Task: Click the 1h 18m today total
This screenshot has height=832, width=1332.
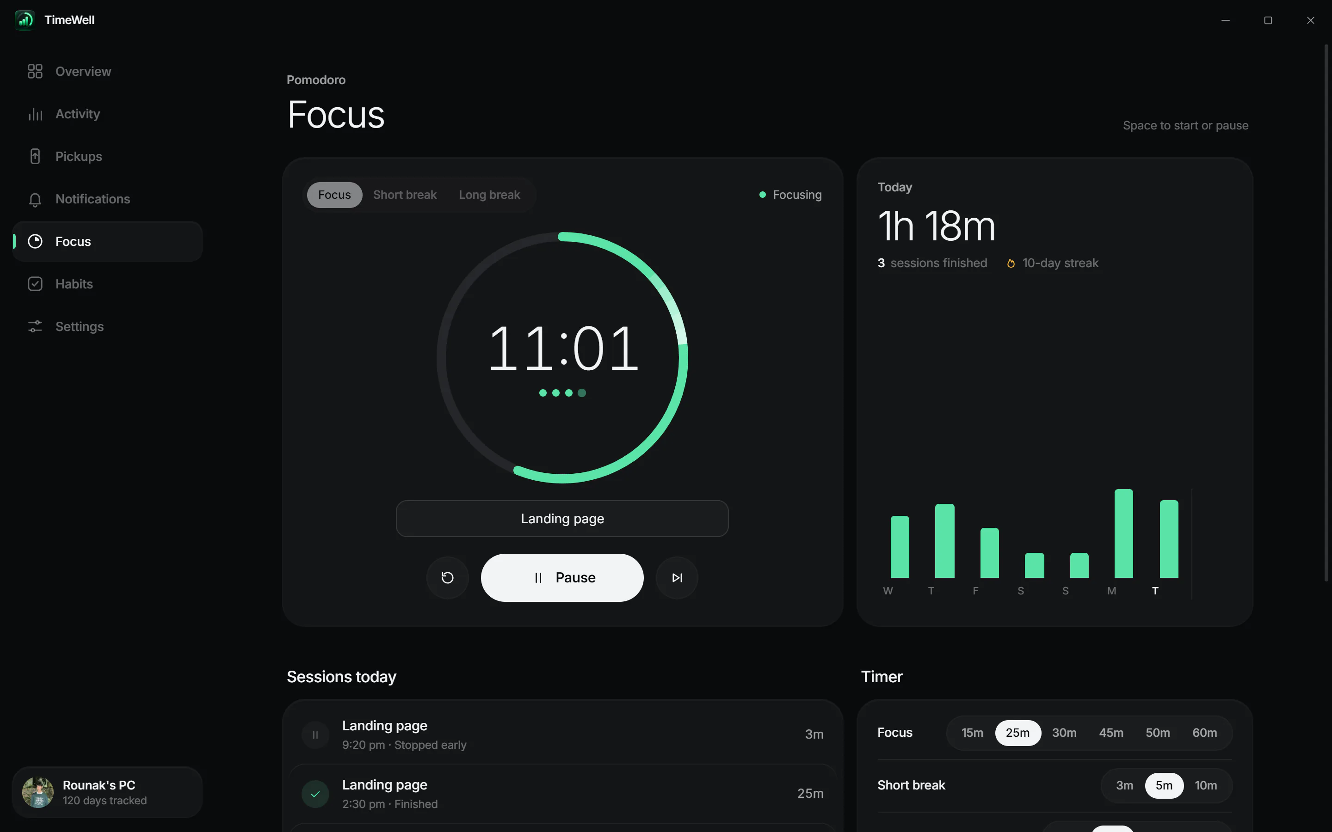Action: point(936,226)
